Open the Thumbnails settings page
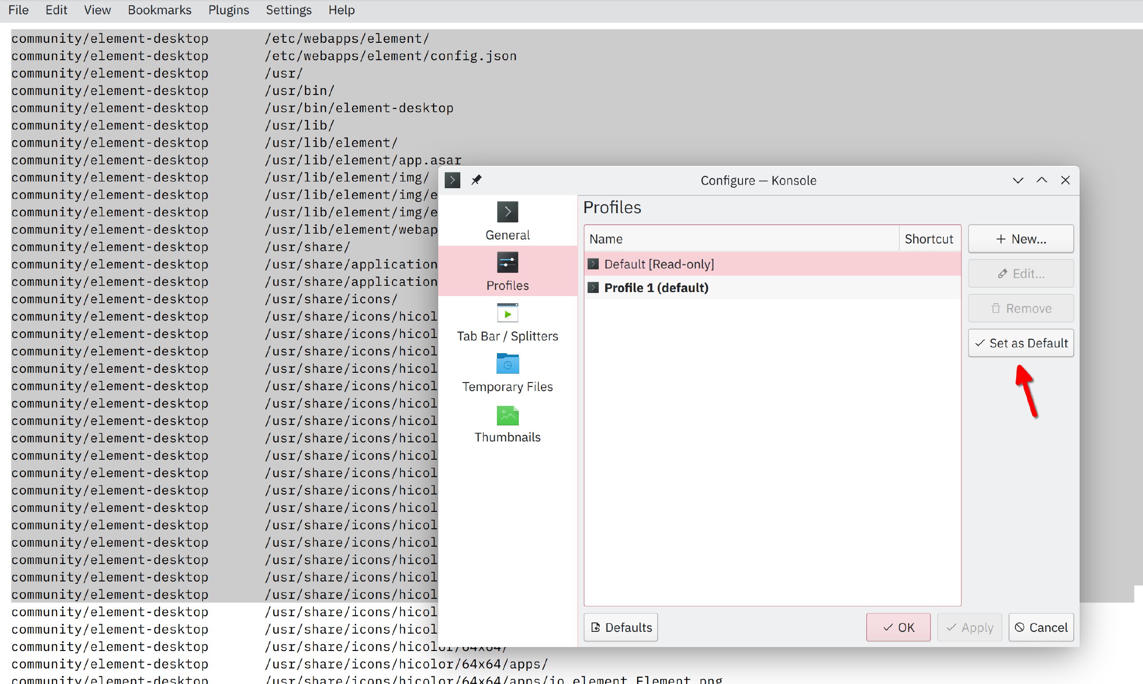 (508, 423)
